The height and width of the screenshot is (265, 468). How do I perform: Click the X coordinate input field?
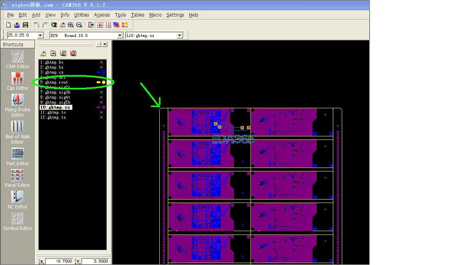point(59,261)
